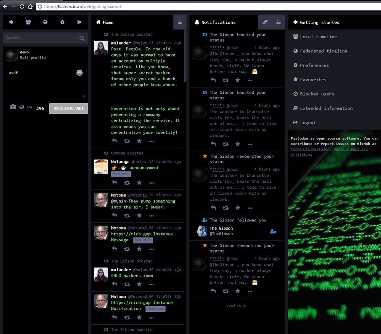Reply to Motoma's '@munin They pump' post
The width and height of the screenshot is (381, 334).
click(x=115, y=215)
